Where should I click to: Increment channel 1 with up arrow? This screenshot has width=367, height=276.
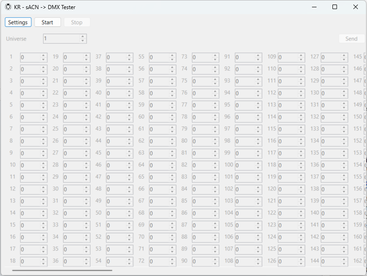click(x=43, y=55)
